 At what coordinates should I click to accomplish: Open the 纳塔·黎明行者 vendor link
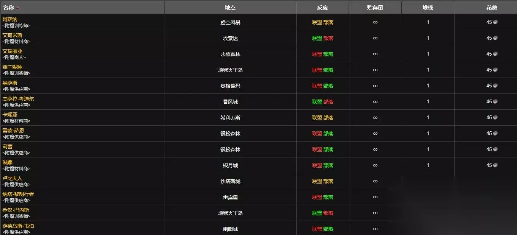tap(18, 194)
